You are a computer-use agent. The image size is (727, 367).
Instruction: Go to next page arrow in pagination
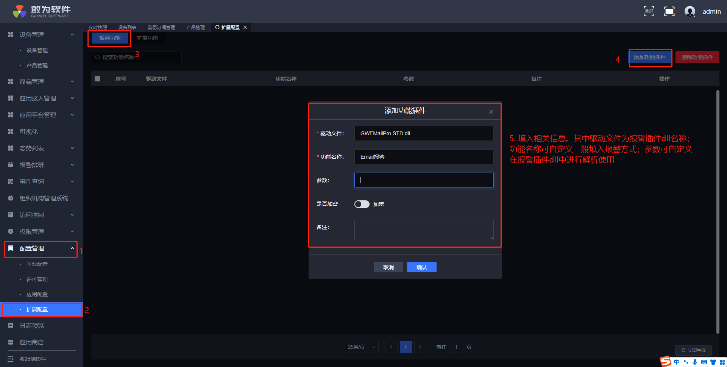[420, 347]
